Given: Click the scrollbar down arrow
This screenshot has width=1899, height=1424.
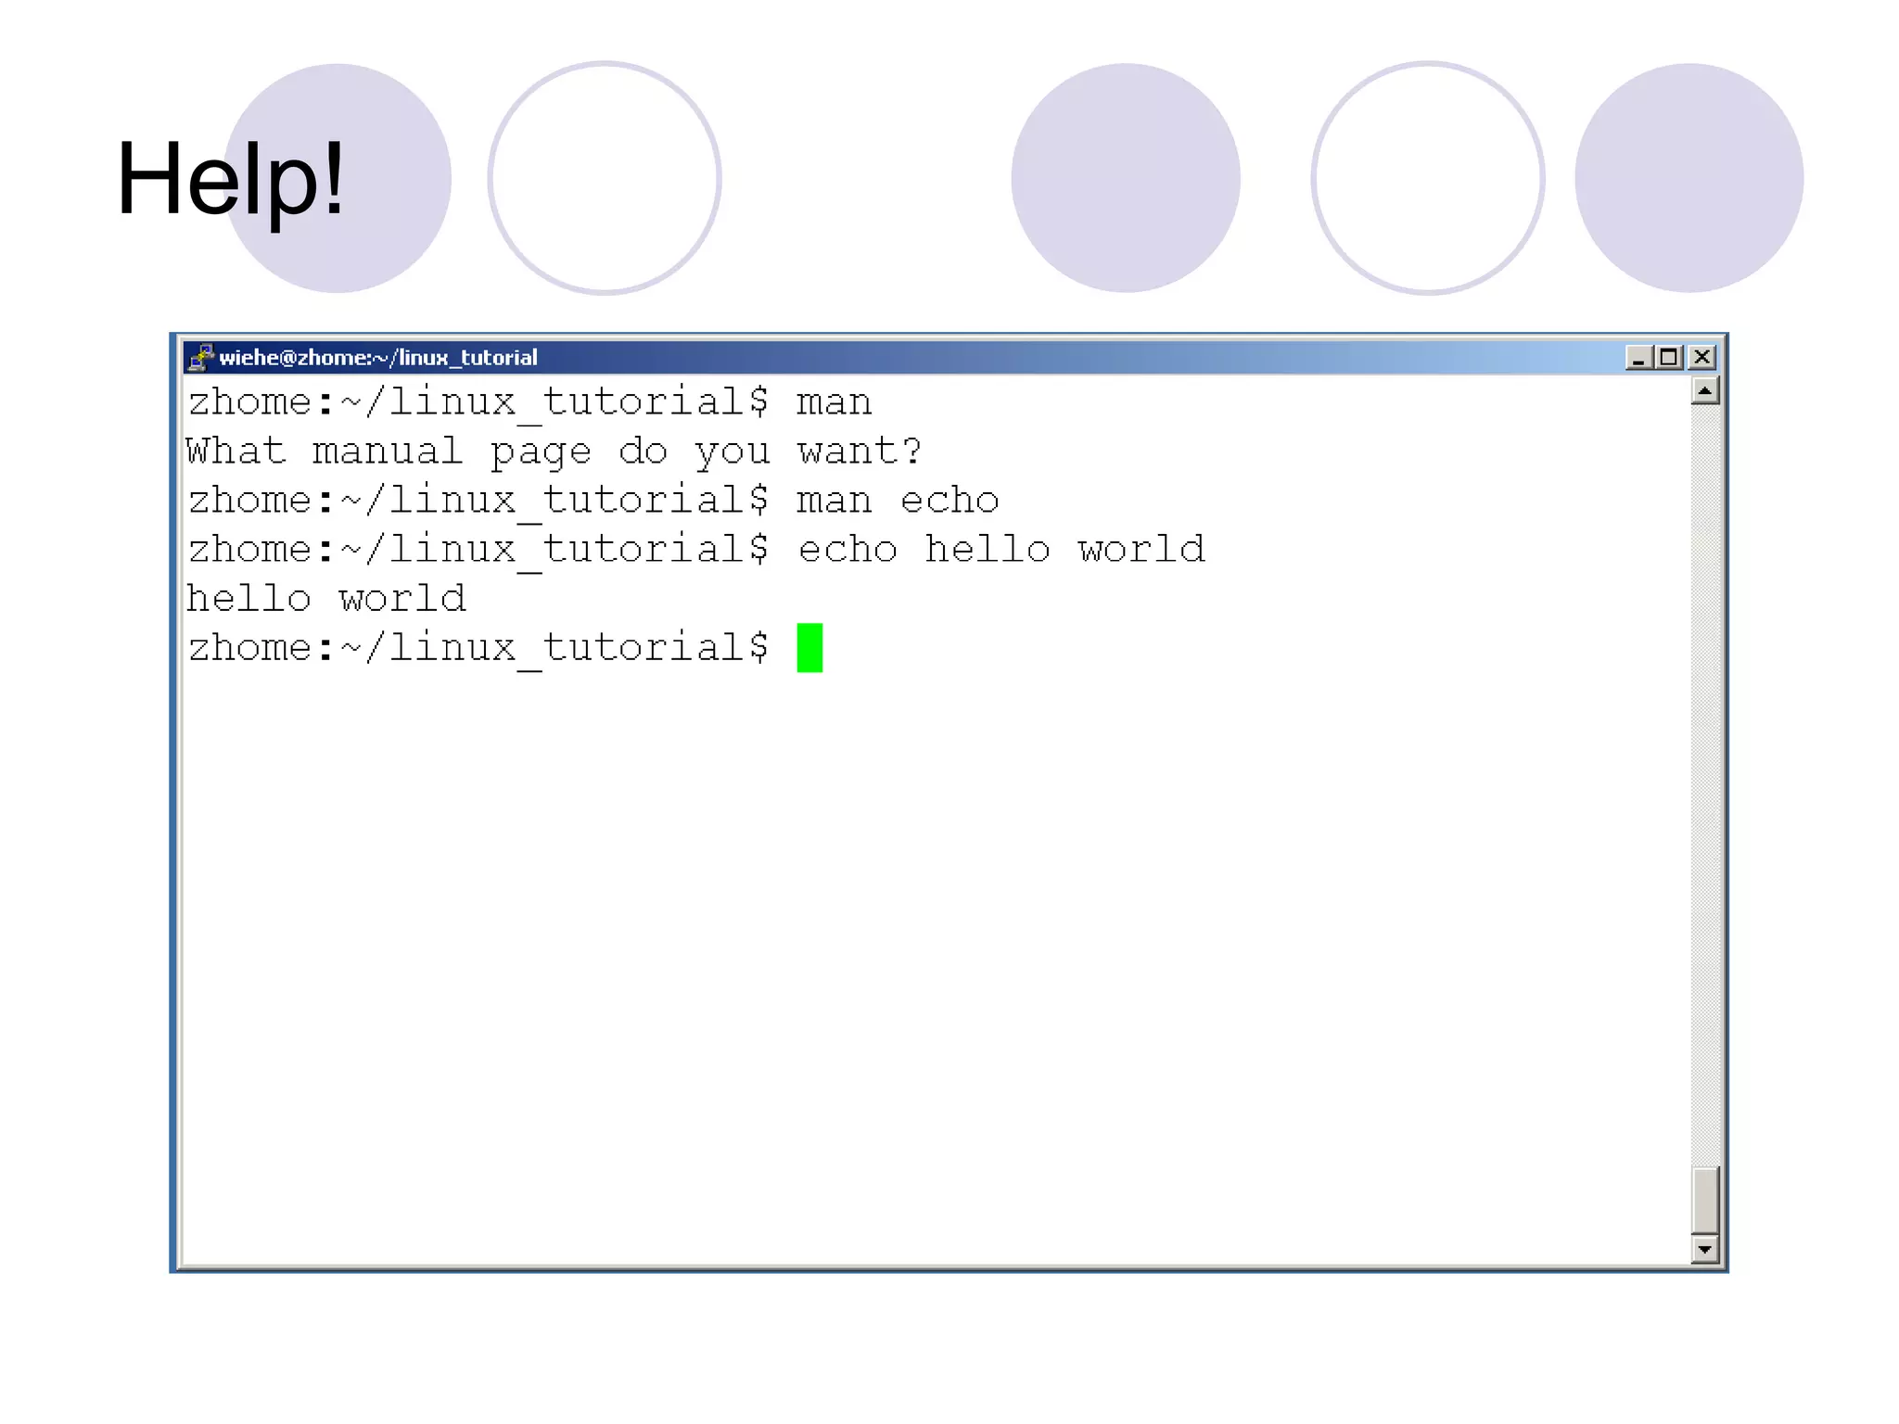Looking at the screenshot, I should tap(1704, 1250).
